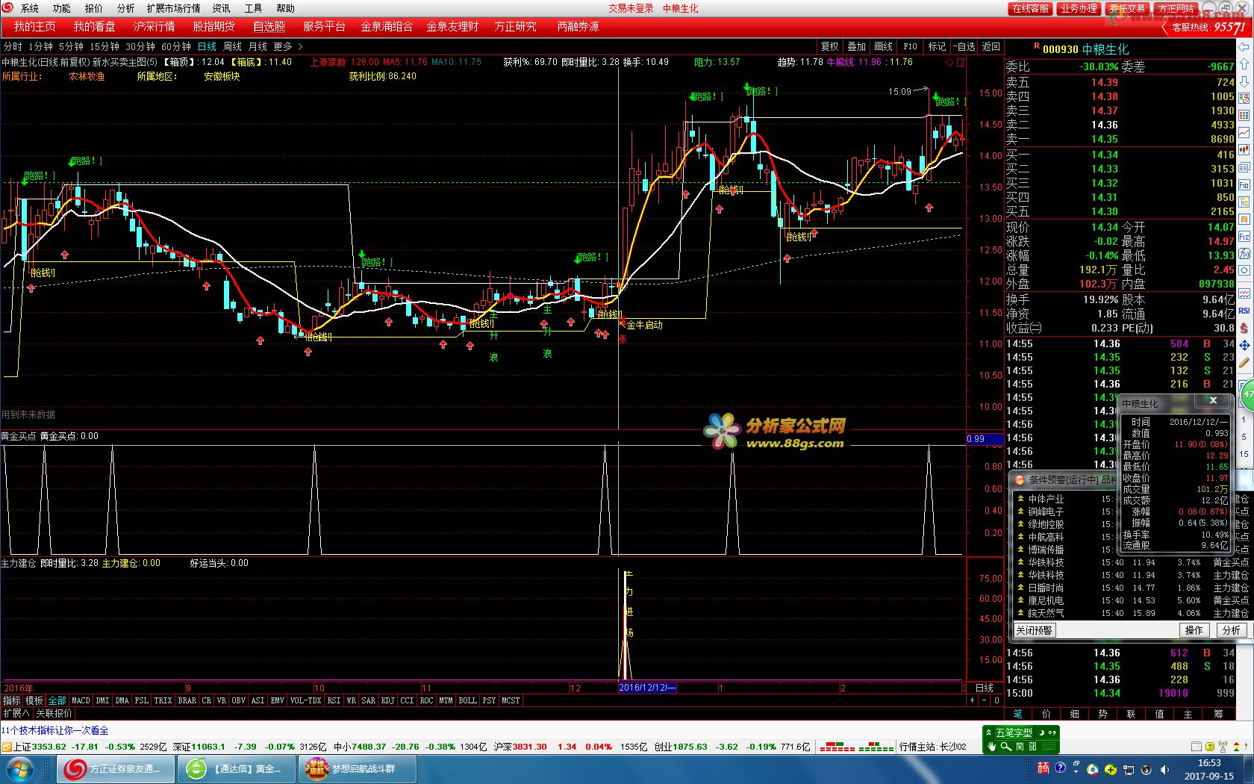Image resolution: width=1254 pixels, height=784 pixels.
Task: Click volume speaker icon in system tray
Action: [1164, 769]
